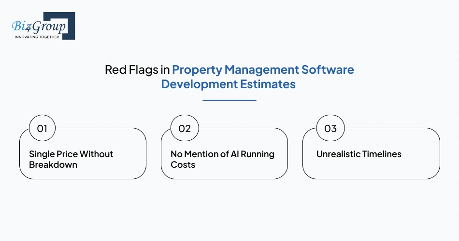
Task: Select 'No Mention of AI Running Costs' text
Action: pyautogui.click(x=222, y=159)
